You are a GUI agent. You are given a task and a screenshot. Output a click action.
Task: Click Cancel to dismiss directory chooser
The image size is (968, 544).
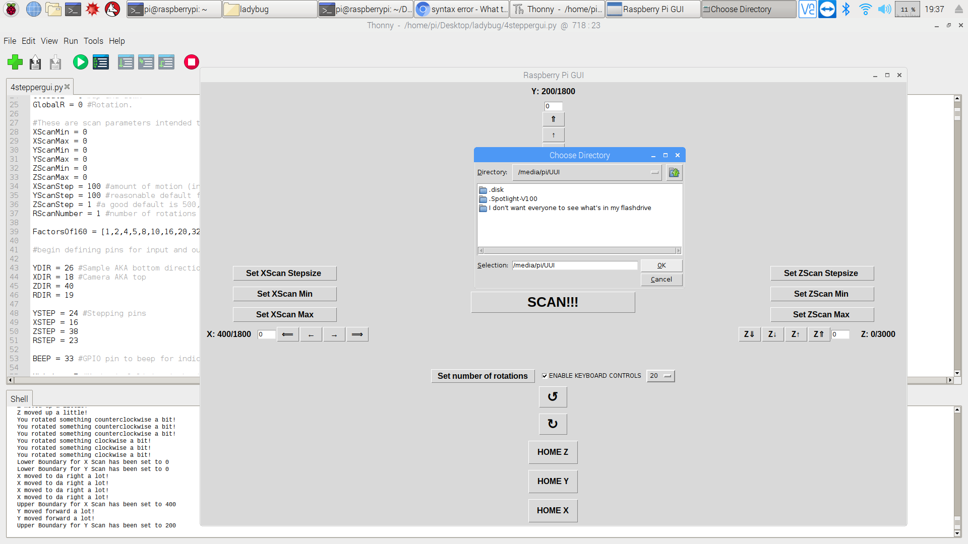(x=661, y=279)
